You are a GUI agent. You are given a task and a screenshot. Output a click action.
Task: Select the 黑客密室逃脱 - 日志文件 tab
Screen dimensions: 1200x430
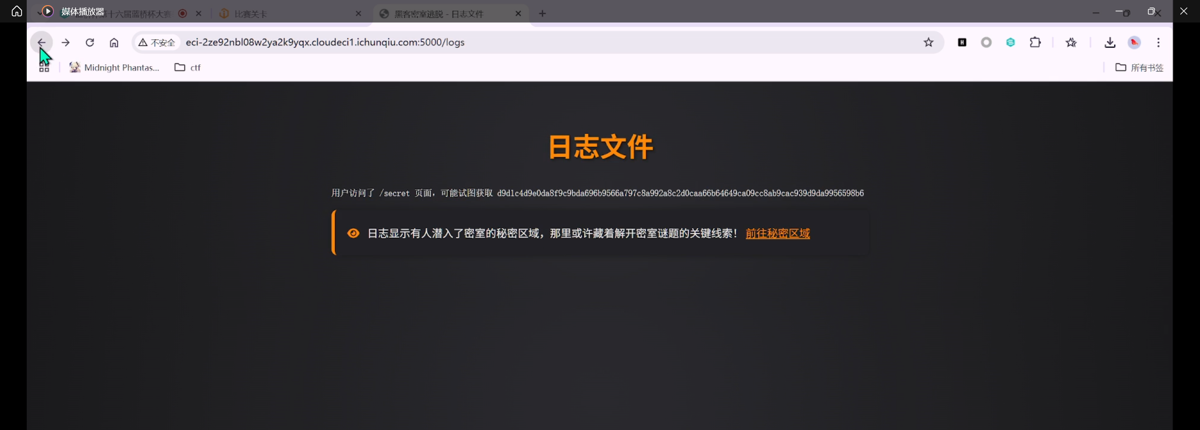click(438, 14)
